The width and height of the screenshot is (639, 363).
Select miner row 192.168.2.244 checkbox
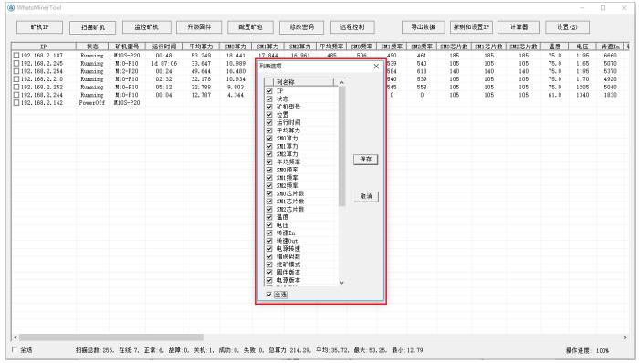tap(16, 95)
